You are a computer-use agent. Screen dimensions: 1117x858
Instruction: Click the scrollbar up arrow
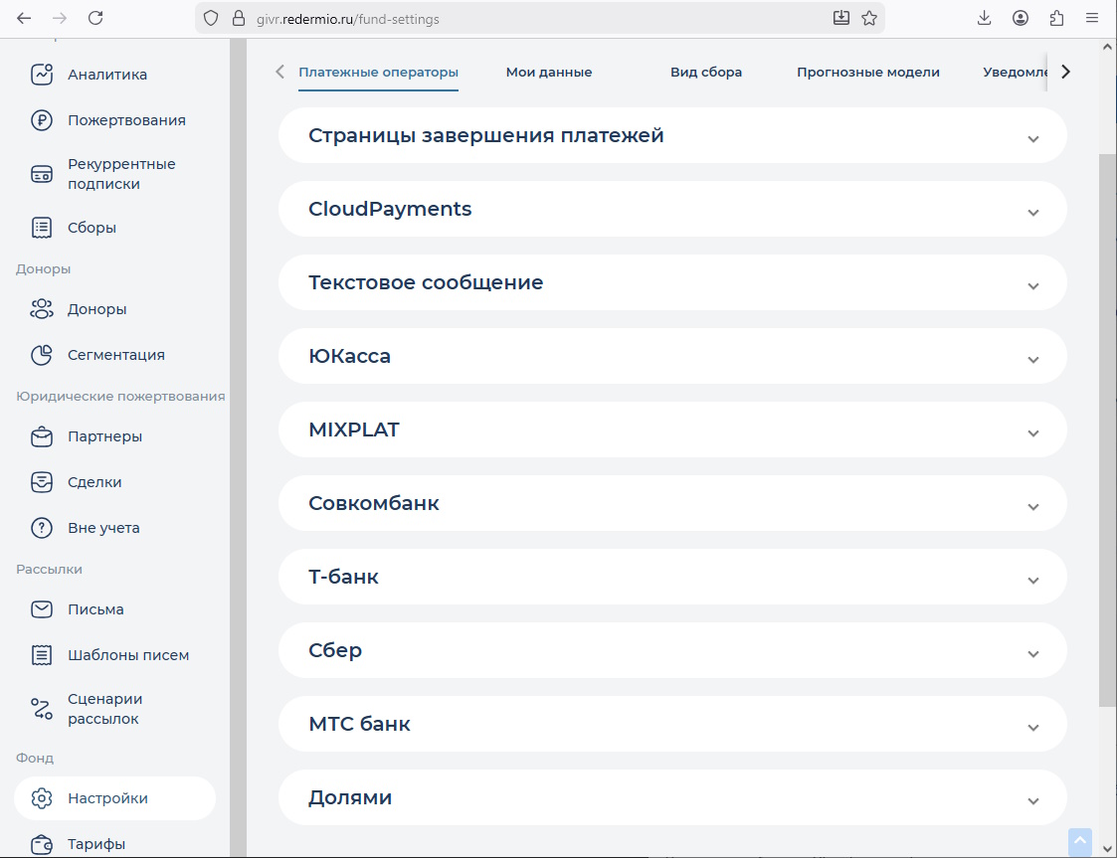coord(1108,48)
